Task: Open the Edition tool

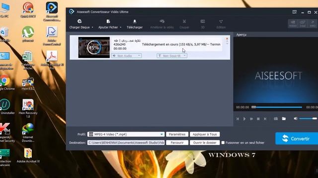Action: click(221, 24)
